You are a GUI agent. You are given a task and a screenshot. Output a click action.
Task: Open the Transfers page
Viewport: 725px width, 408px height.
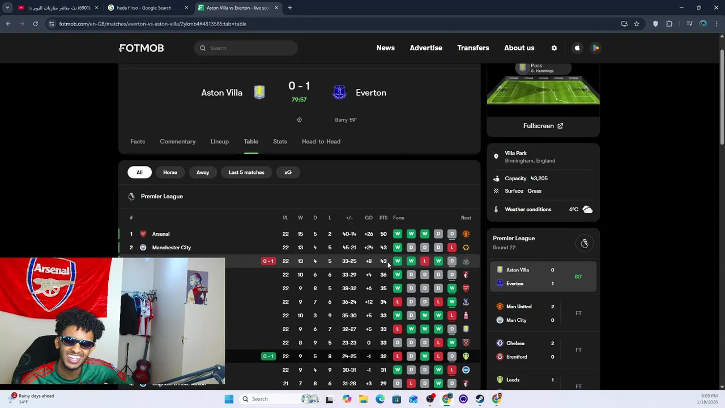tap(473, 48)
